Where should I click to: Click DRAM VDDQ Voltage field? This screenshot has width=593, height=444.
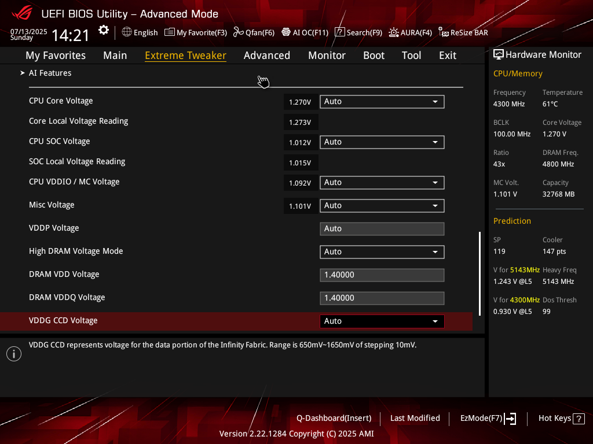(x=382, y=298)
